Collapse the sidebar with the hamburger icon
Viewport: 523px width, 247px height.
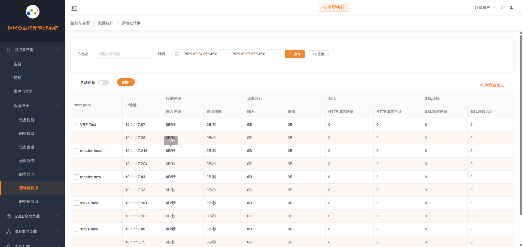click(x=74, y=8)
